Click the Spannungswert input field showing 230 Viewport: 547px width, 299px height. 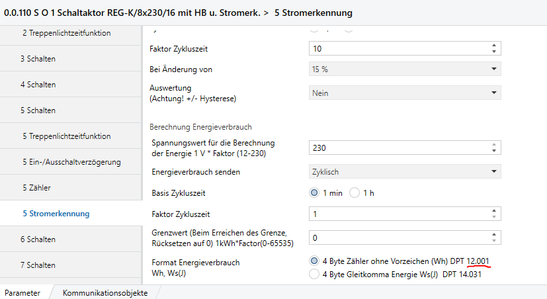point(397,148)
